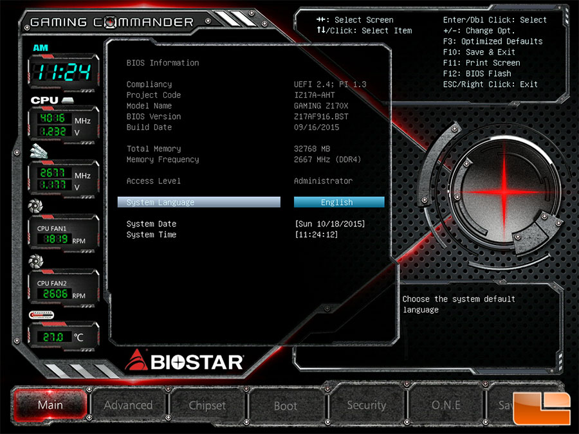Viewport: 579px width, 434px height.
Task: Click the Gaming Commander title
Action: [x=112, y=22]
